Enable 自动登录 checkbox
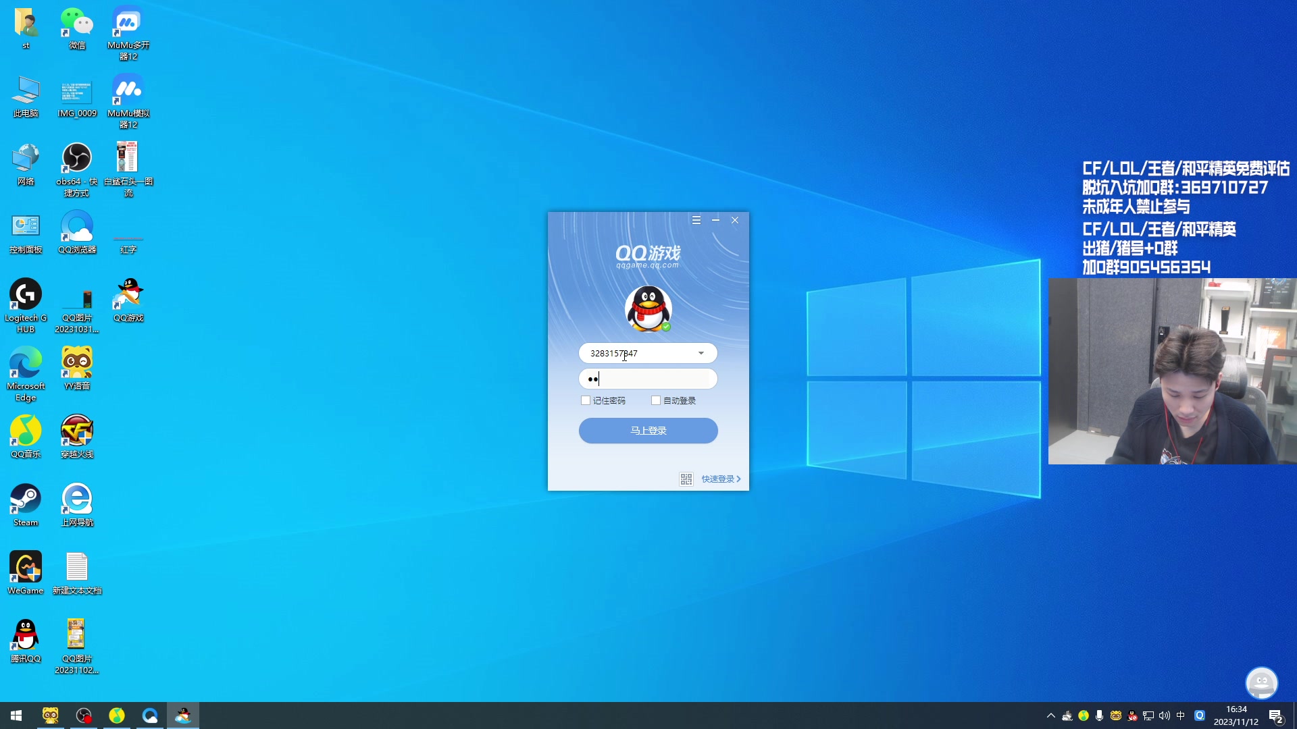 [x=656, y=400]
